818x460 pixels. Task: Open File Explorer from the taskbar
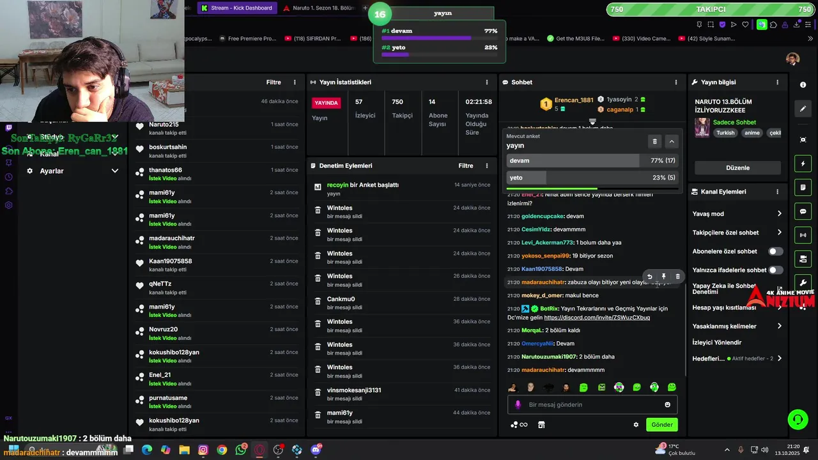point(184,450)
